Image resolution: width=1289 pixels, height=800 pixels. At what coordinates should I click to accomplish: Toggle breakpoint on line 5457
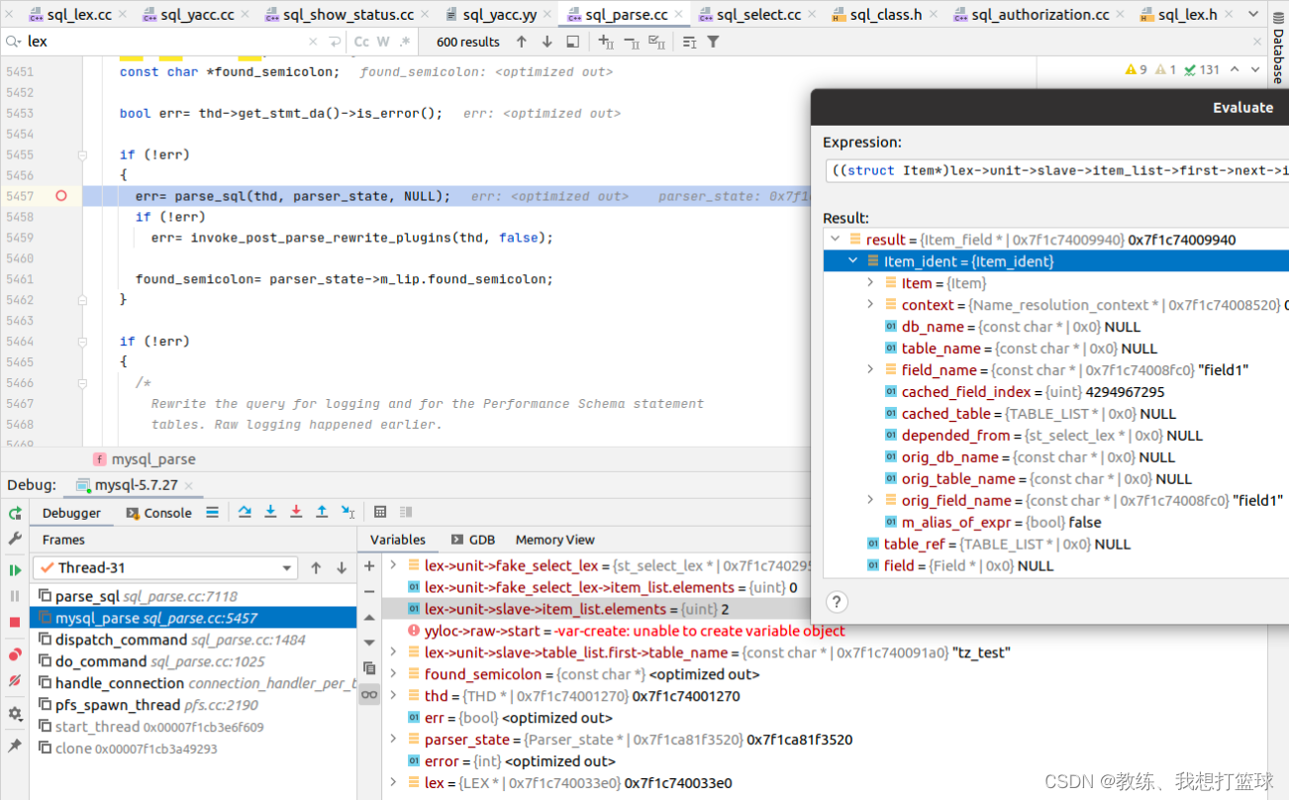[61, 196]
